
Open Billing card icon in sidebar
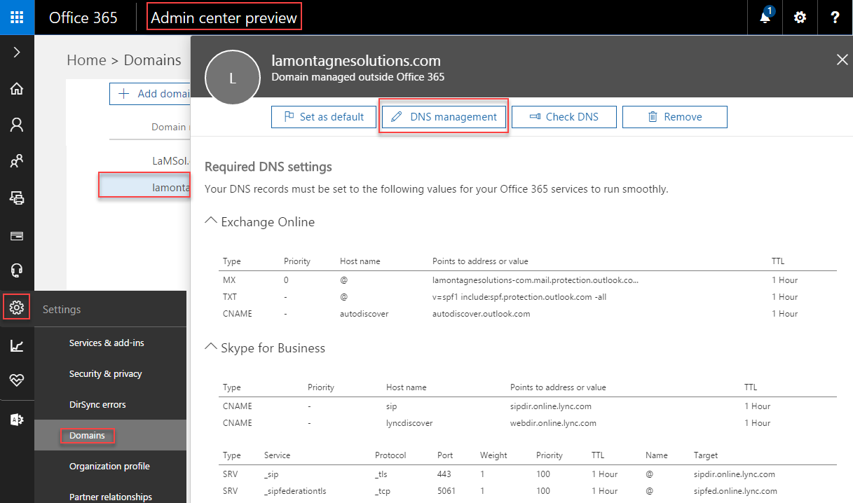pyautogui.click(x=17, y=235)
